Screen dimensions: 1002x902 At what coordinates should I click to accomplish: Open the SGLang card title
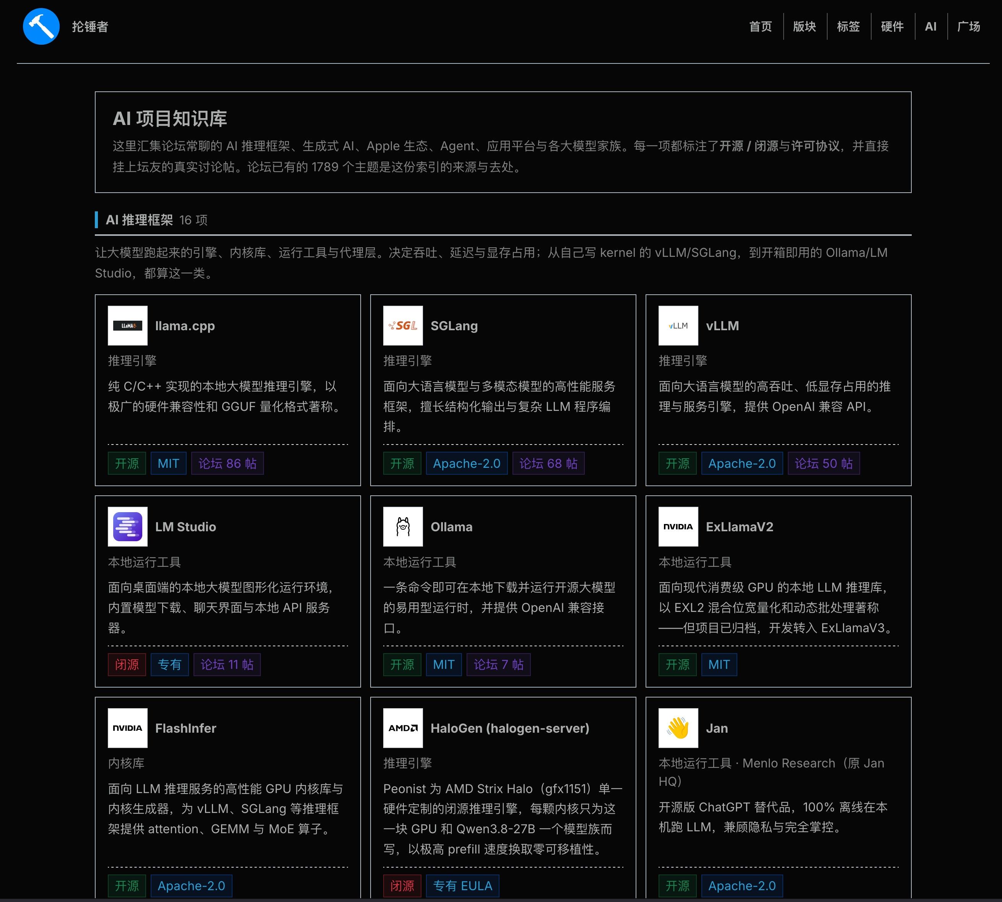point(454,326)
